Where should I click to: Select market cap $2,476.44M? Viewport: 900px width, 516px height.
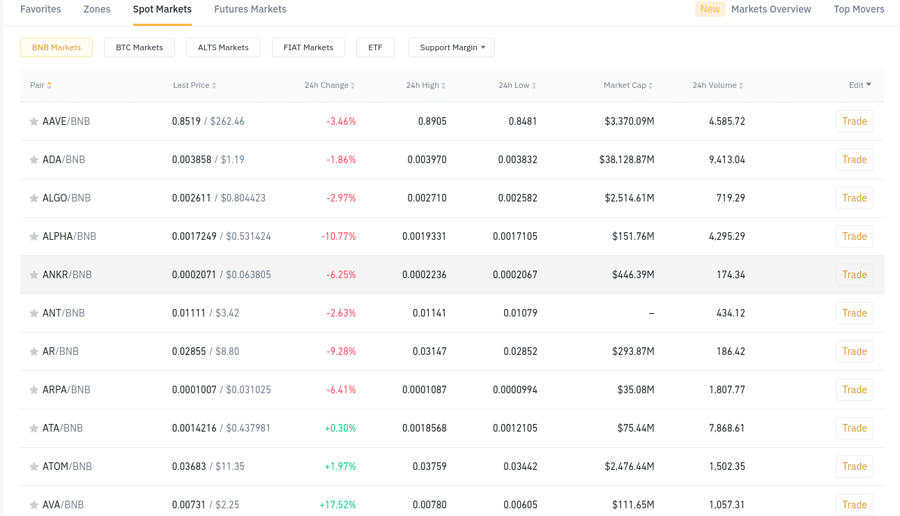tap(630, 466)
